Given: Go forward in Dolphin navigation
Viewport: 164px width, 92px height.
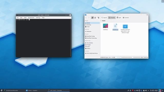Looking at the screenshot, I should point(89,18).
